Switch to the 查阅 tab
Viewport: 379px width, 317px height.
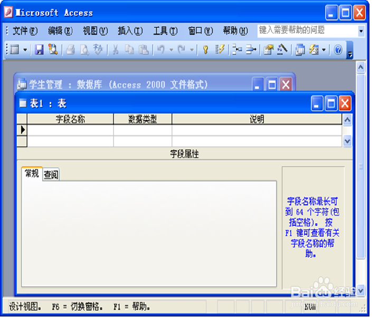51,175
